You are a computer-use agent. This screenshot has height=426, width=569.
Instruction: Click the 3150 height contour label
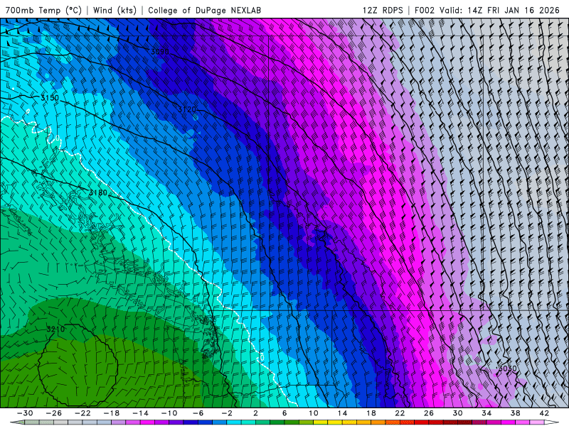pyautogui.click(x=50, y=98)
